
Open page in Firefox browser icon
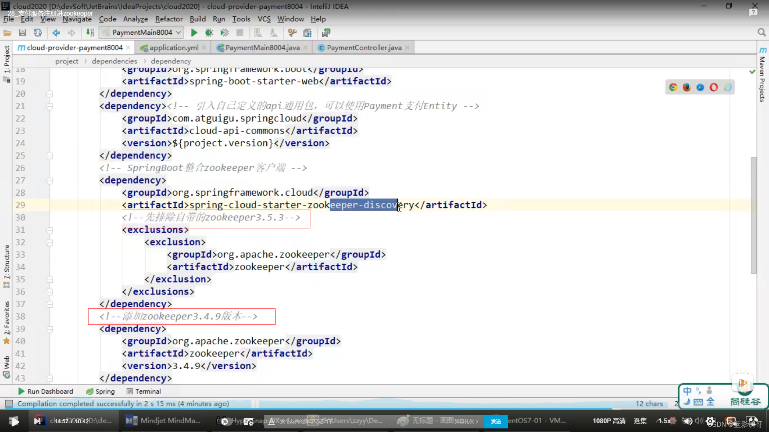point(686,87)
